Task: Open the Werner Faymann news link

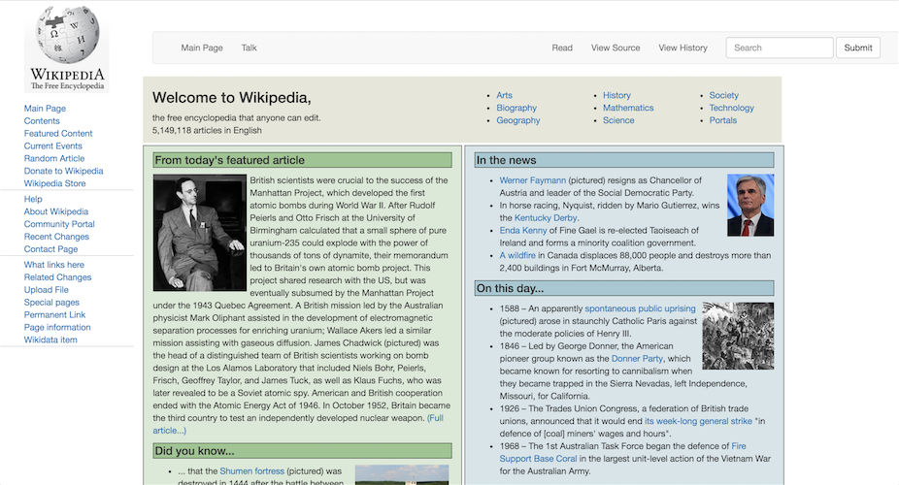Action: (533, 180)
